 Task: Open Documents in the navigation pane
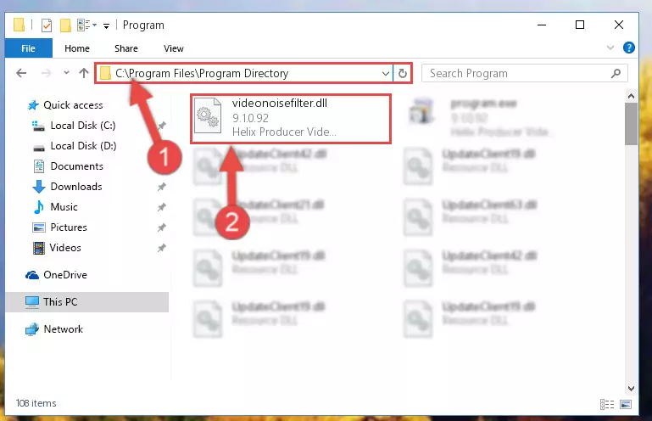pos(76,166)
